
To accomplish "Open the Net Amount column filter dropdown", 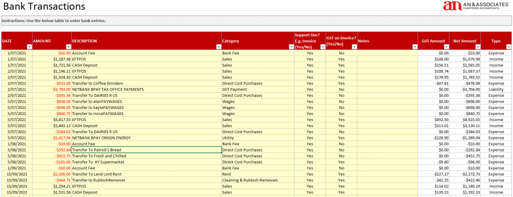I will click(477, 47).
